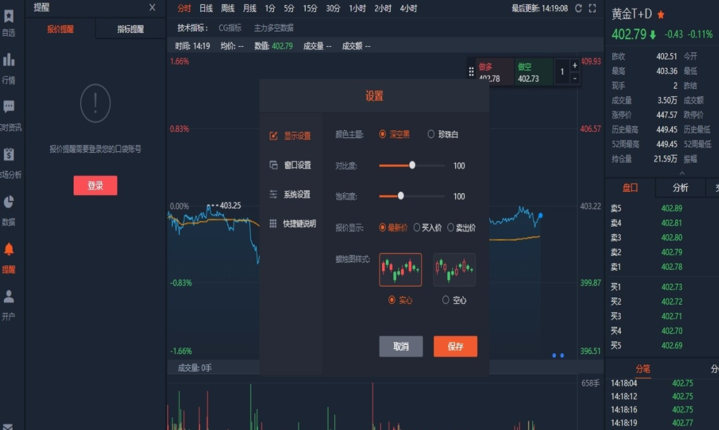
Task: Switch to 分析 tab in right panel
Action: [680, 187]
